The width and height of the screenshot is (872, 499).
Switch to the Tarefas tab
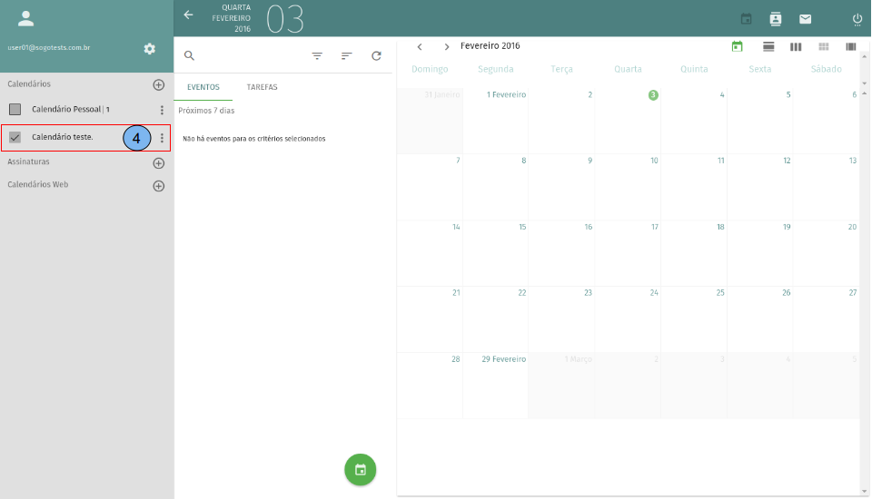tap(262, 87)
